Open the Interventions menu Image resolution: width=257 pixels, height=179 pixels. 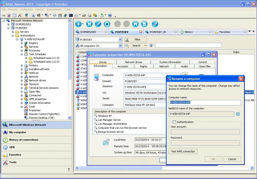click(x=54, y=9)
